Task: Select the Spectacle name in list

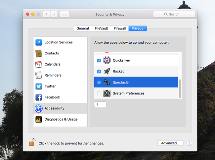Action: tap(121, 82)
